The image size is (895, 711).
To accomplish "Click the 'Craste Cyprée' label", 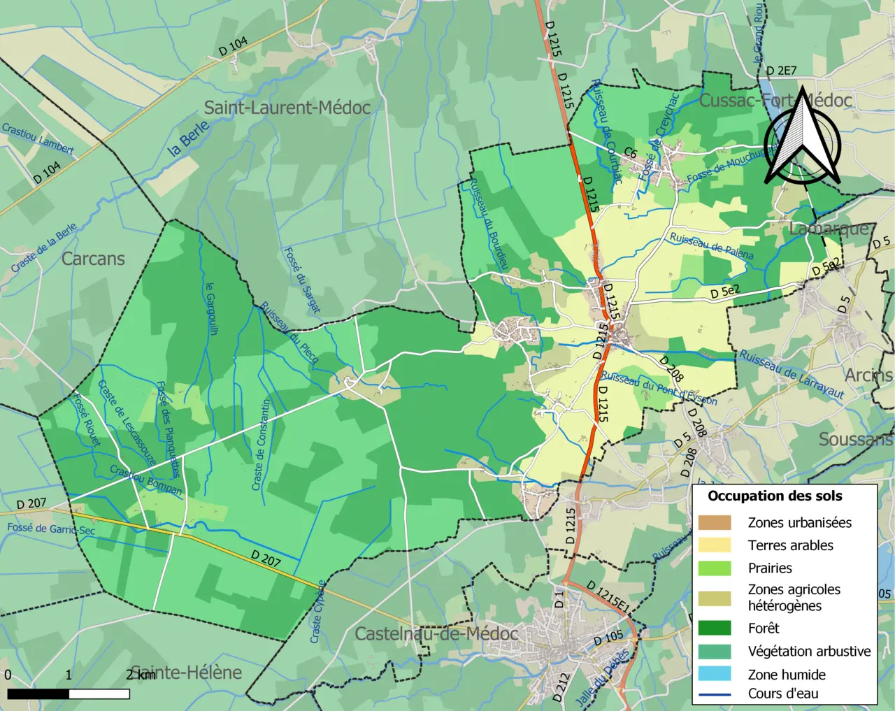I will 317,612.
